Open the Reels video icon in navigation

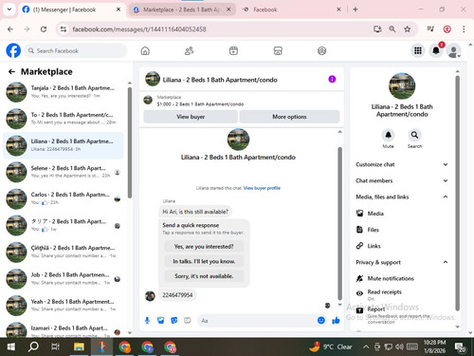click(x=233, y=50)
